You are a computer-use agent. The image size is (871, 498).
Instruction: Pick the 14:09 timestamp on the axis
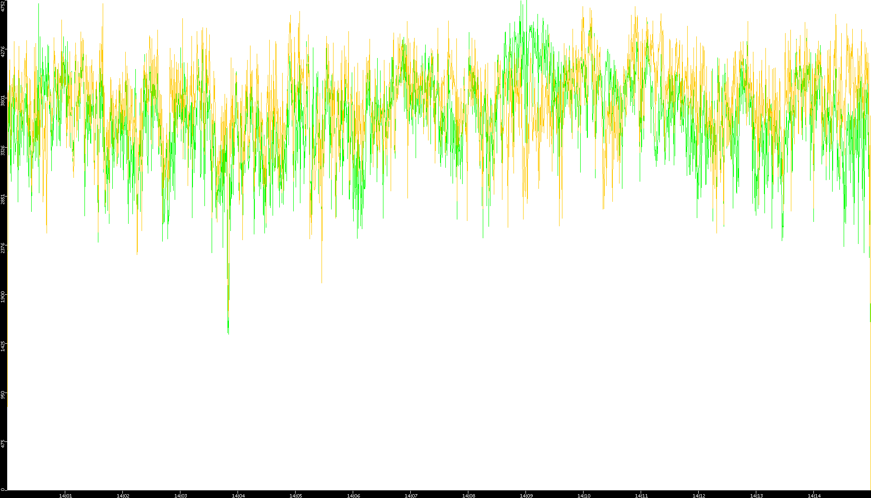coord(526,496)
